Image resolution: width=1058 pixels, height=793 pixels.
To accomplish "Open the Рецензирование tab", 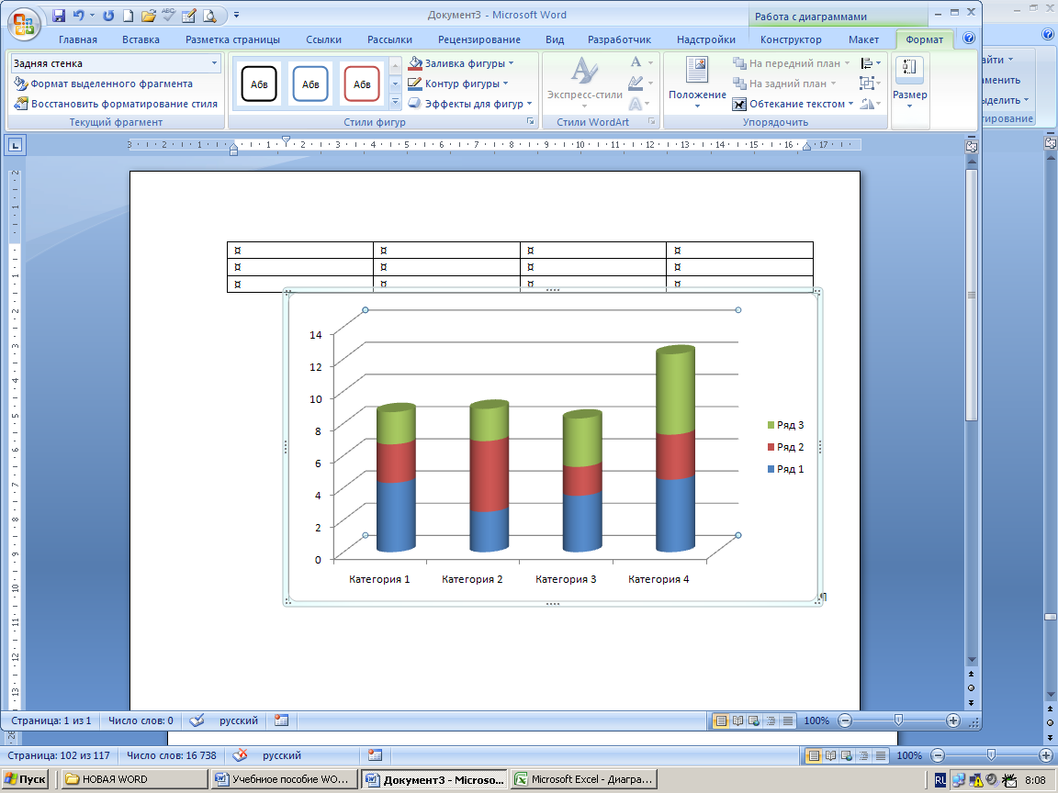I will pyautogui.click(x=479, y=39).
